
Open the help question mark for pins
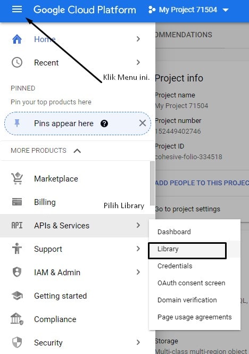104,124
